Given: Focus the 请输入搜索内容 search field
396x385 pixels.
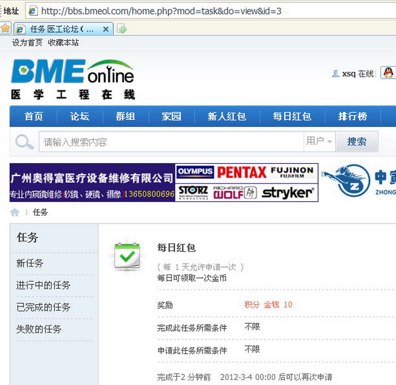Looking at the screenshot, I should (171, 142).
